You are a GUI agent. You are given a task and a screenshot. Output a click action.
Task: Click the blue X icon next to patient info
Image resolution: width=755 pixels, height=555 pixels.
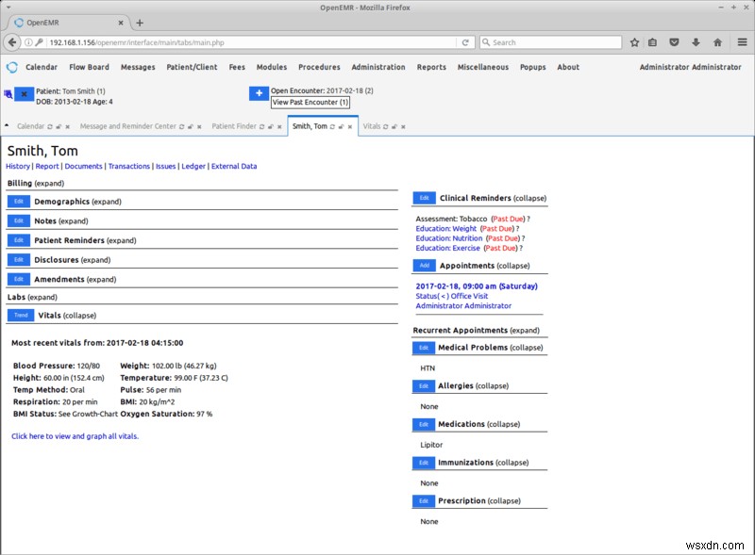(24, 94)
